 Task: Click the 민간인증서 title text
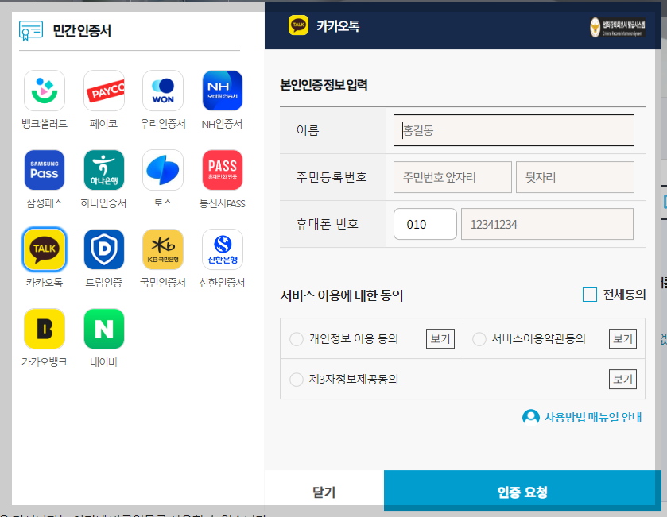(82, 31)
